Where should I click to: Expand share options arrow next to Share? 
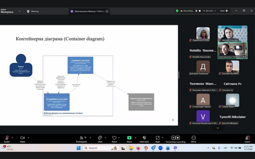click(x=135, y=138)
